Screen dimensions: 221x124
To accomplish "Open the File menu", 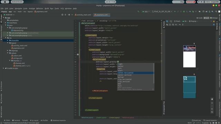I will (x=2, y=9).
